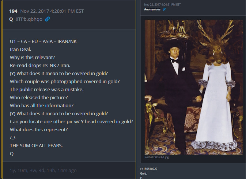
Task: Open link icon next to Anonymous
Action: pos(164,9)
